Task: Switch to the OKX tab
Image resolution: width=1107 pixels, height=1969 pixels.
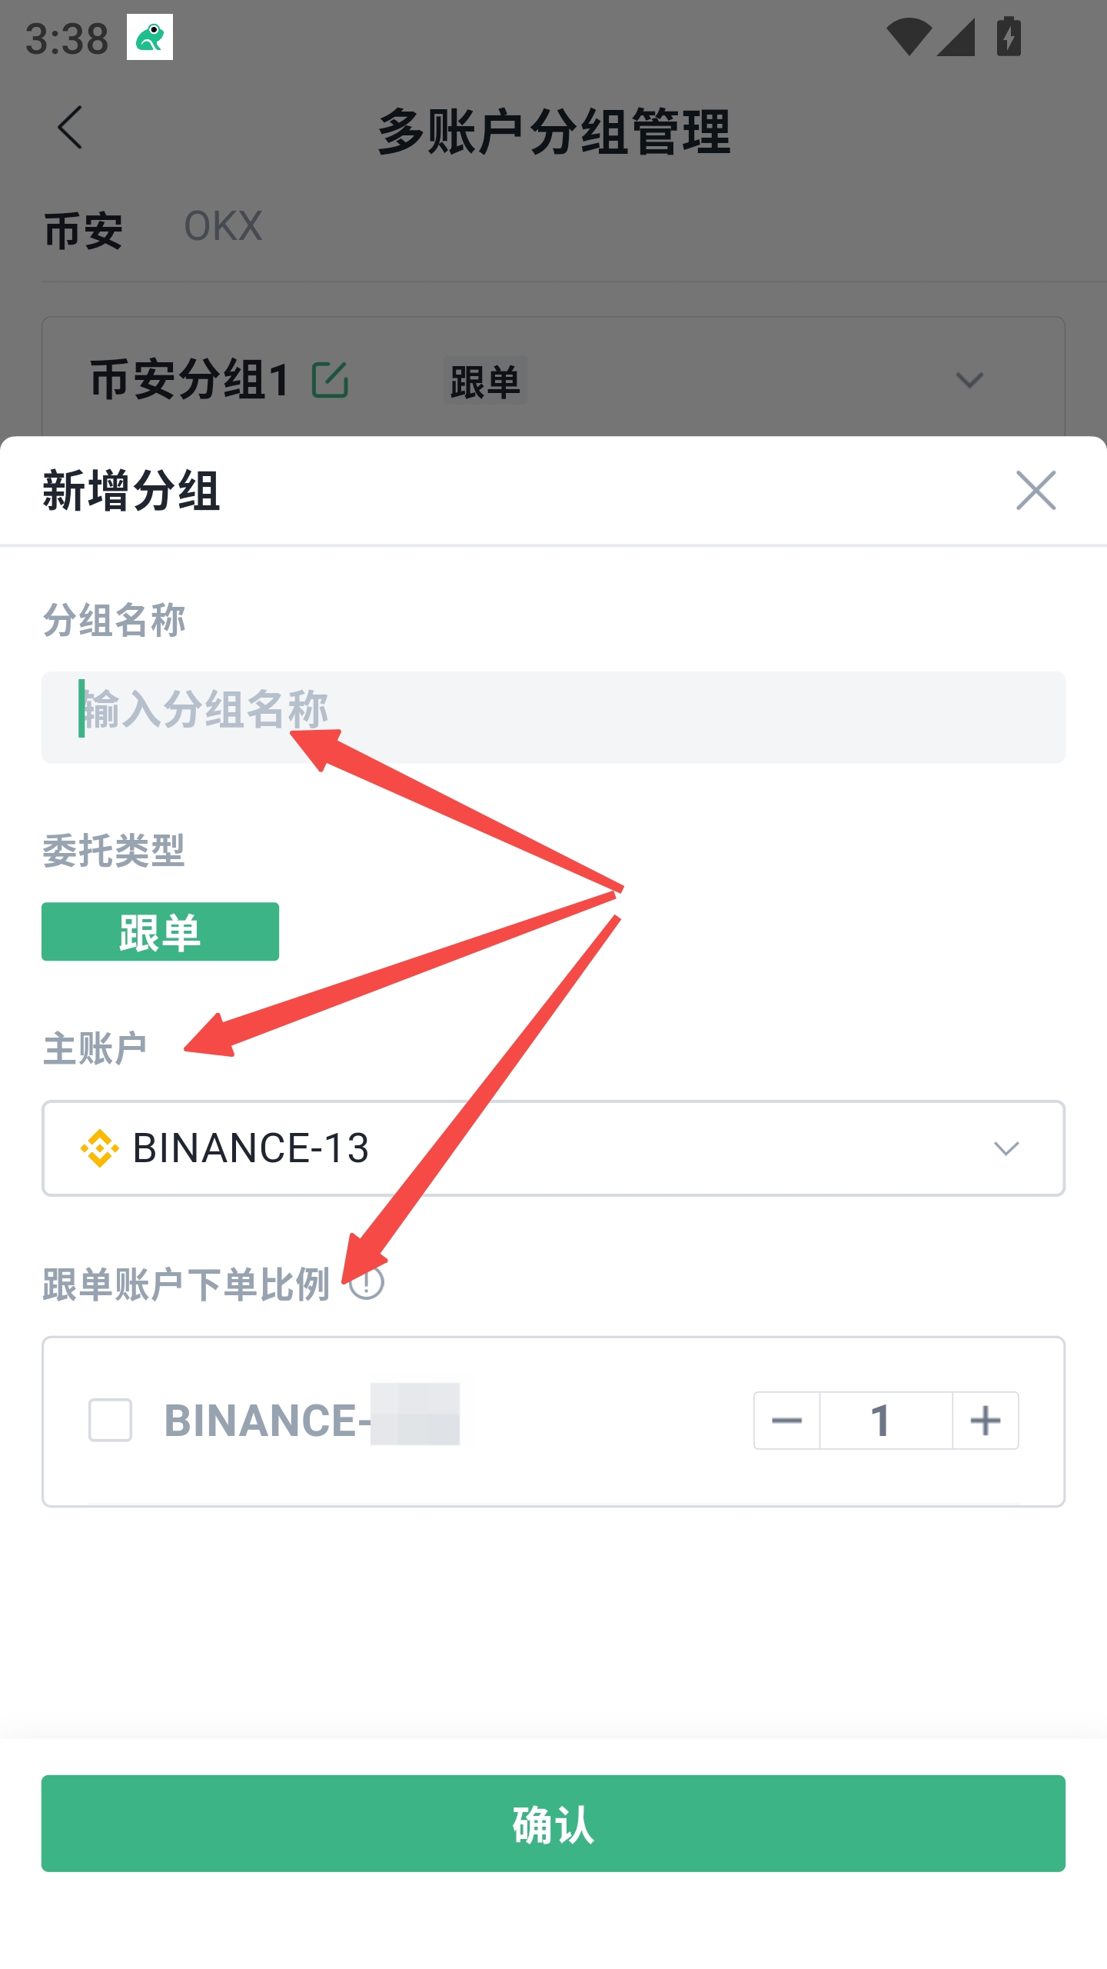Action: 223,227
